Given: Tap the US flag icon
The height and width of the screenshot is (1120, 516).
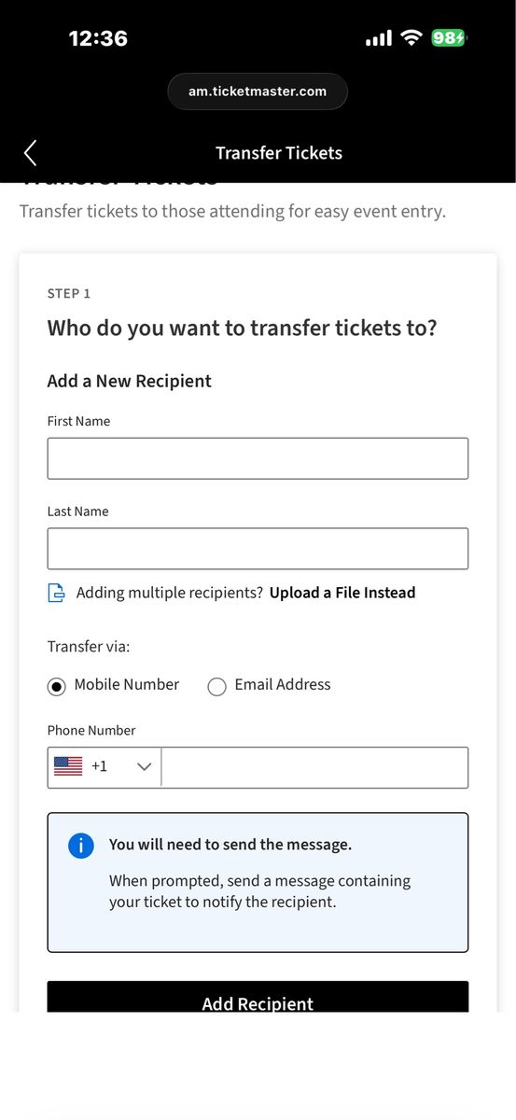Looking at the screenshot, I should point(68,766).
